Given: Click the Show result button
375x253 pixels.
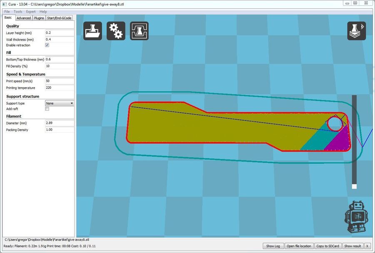Looking at the screenshot, I should (x=352, y=246).
